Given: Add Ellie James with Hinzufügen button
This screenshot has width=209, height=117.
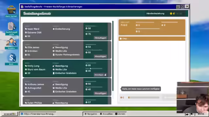Looking at the screenshot, I should click(x=100, y=56).
